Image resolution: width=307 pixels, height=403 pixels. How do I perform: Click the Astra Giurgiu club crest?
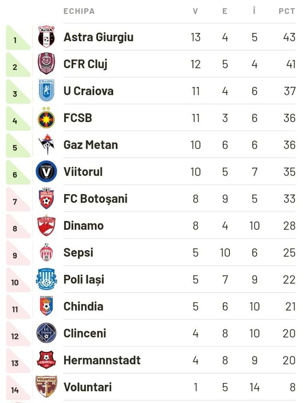coord(46,37)
